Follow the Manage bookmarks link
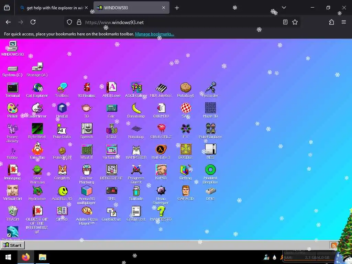 tap(154, 34)
